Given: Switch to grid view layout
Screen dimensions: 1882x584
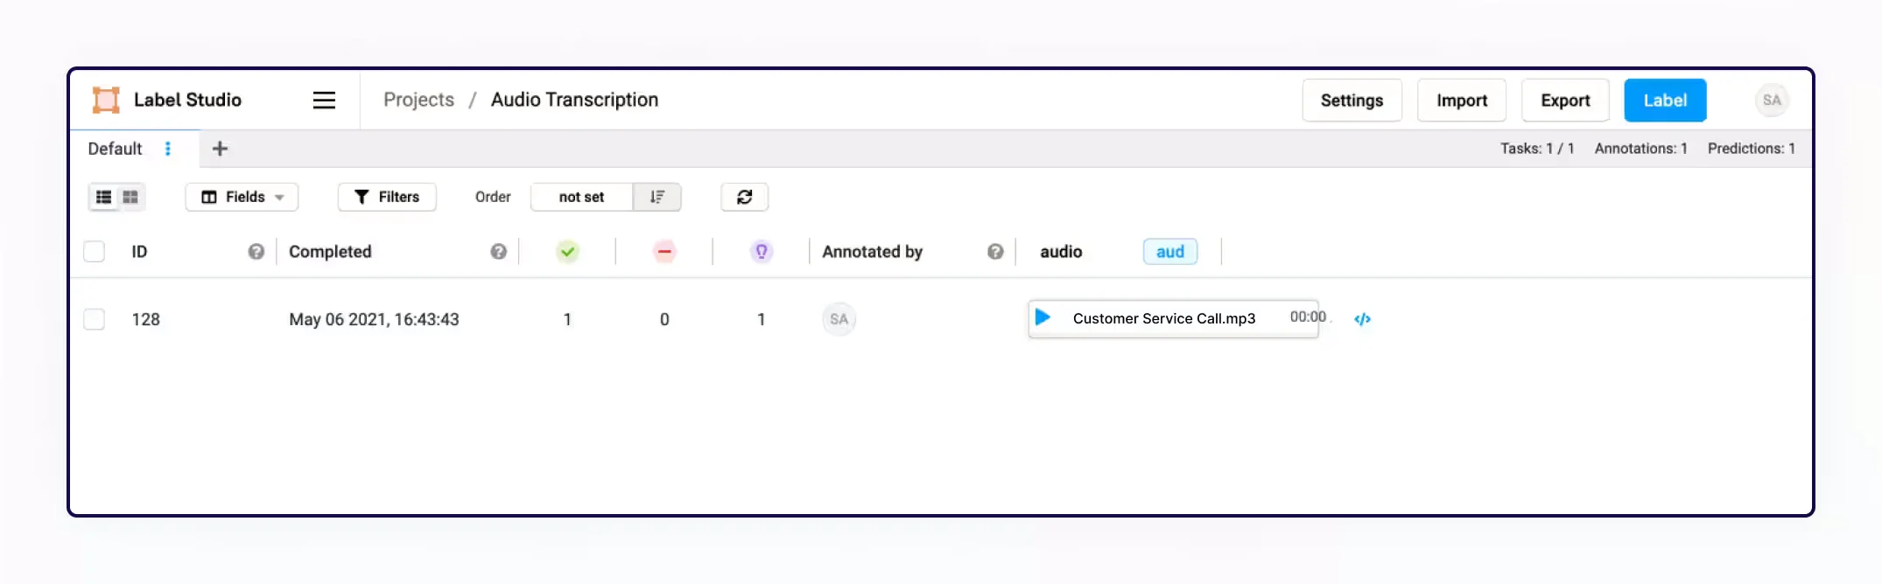Looking at the screenshot, I should [130, 198].
